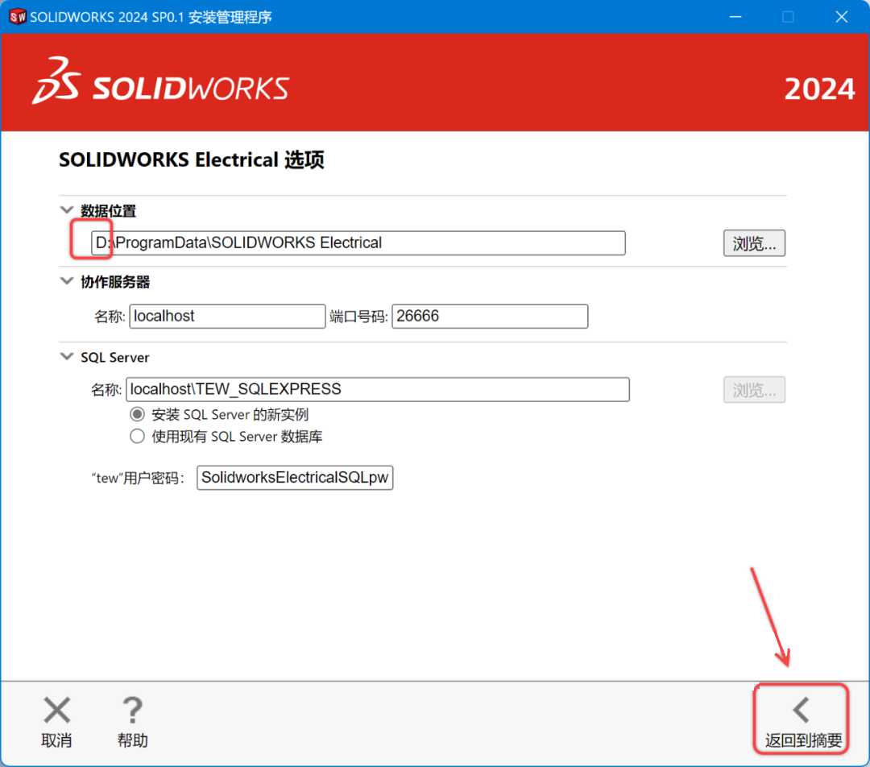The width and height of the screenshot is (870, 767).
Task: Select install new SQL Server instance option
Action: click(x=138, y=414)
